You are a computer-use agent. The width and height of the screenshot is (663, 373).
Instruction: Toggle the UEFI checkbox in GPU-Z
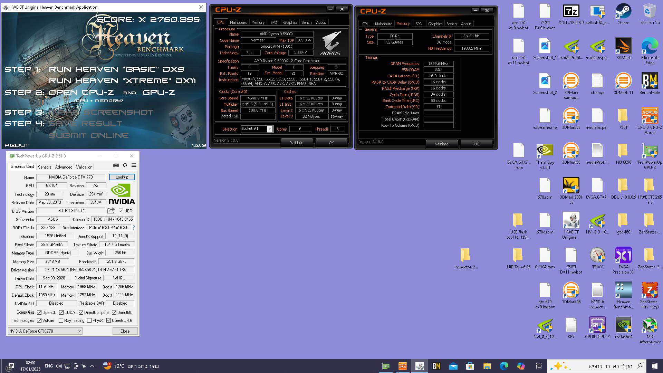coord(121,211)
